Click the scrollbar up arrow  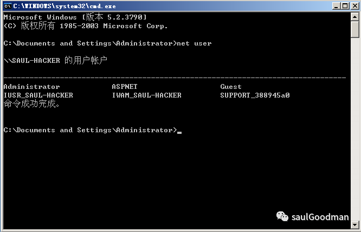click(356, 16)
